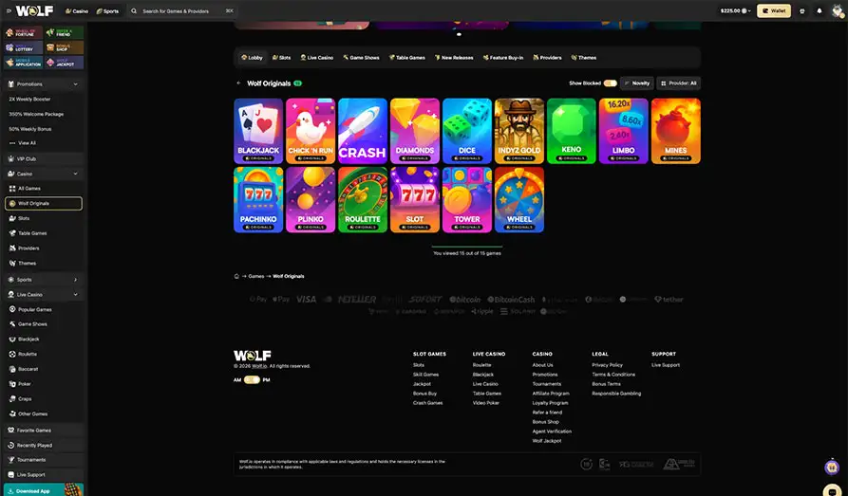
Task: Switch to the Slots tab
Action: pos(281,58)
